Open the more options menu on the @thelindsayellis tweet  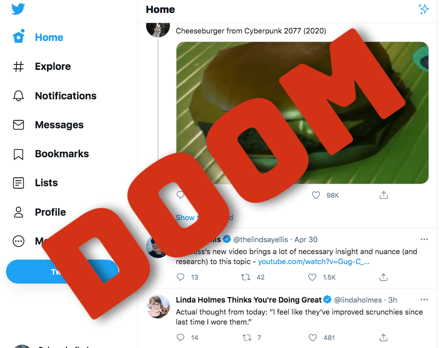[424, 239]
